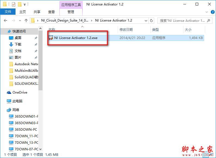Open 文档 in quick access
The width and height of the screenshot is (216, 158).
pos(18,51)
